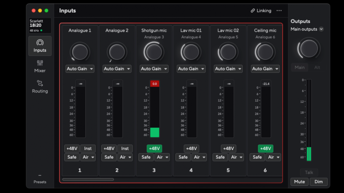This screenshot has width=344, height=193.
Task: Click the Lav mic 02 gain knob
Action: (x=228, y=52)
